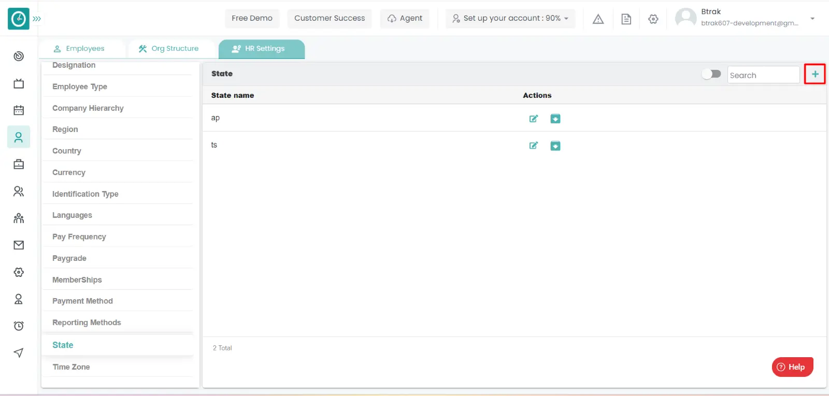Click the Customer Success button
The height and width of the screenshot is (396, 829).
click(x=330, y=18)
